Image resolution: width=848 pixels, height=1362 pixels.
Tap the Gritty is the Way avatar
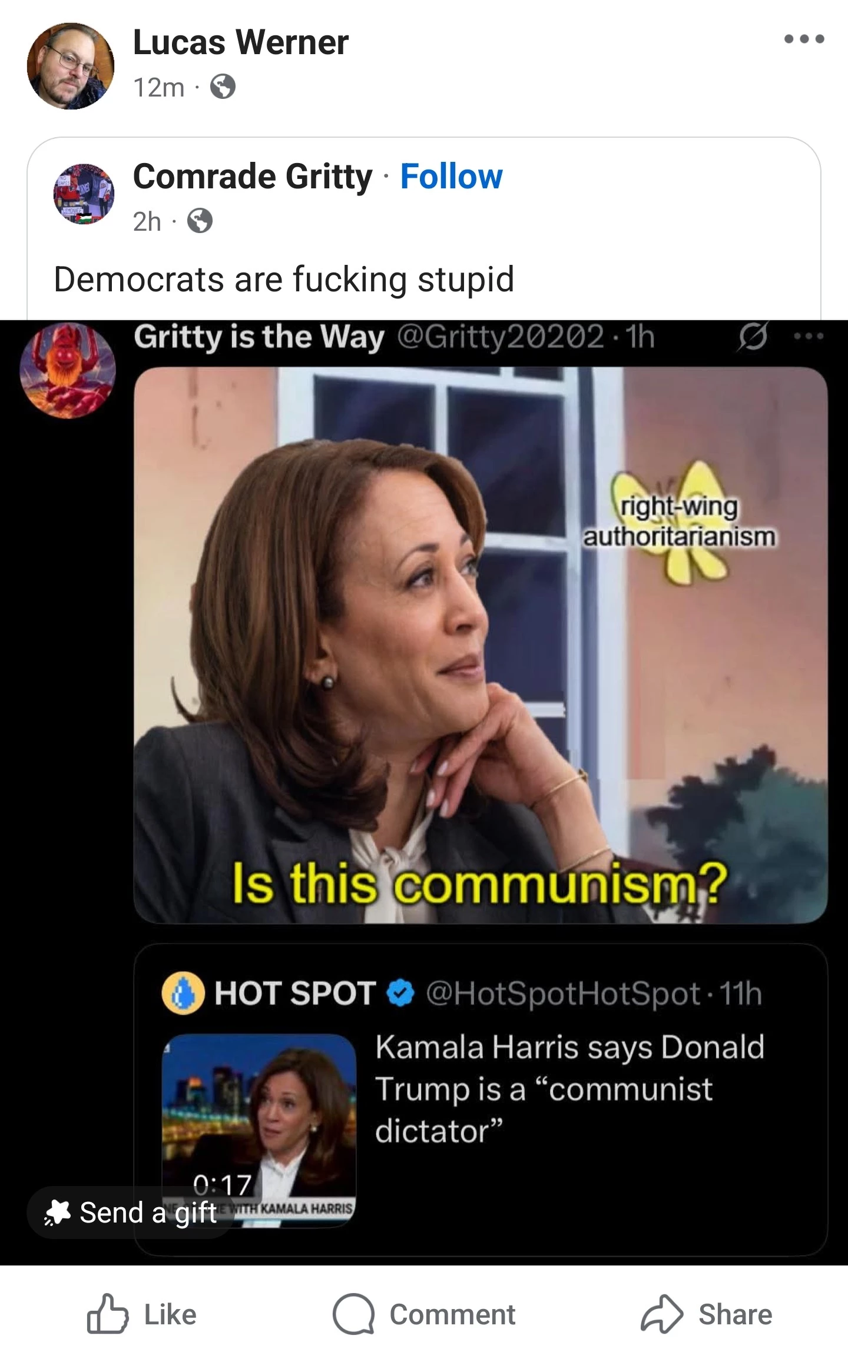68,371
